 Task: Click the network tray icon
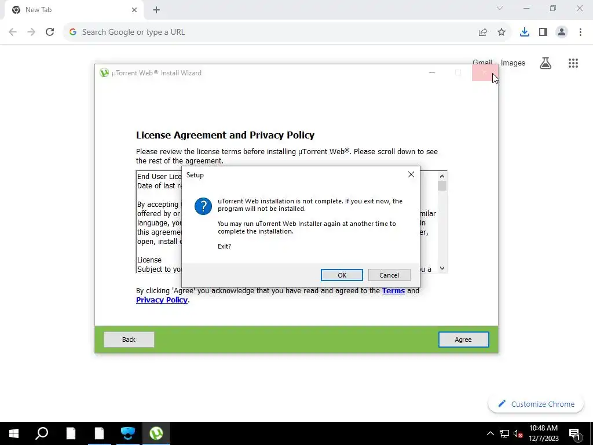(x=504, y=433)
